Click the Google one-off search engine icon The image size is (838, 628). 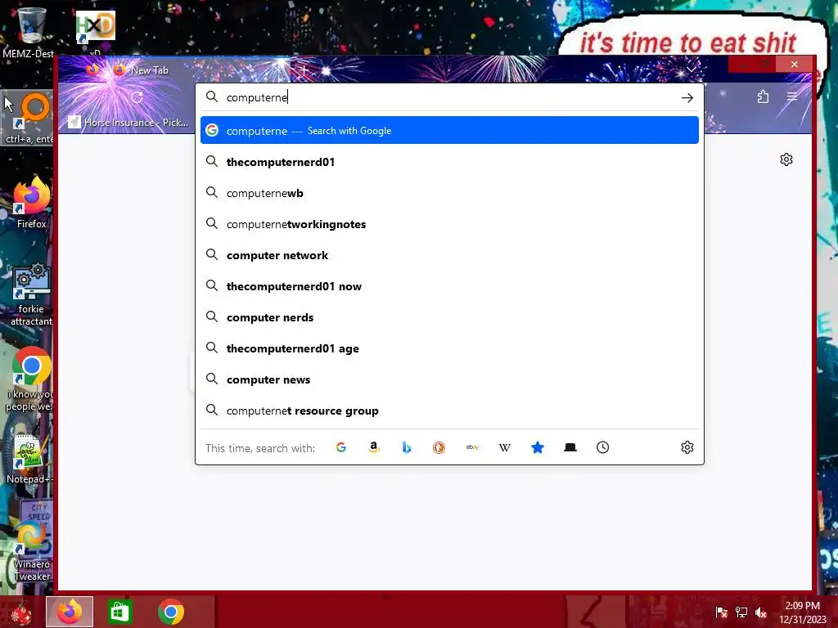pyautogui.click(x=341, y=447)
